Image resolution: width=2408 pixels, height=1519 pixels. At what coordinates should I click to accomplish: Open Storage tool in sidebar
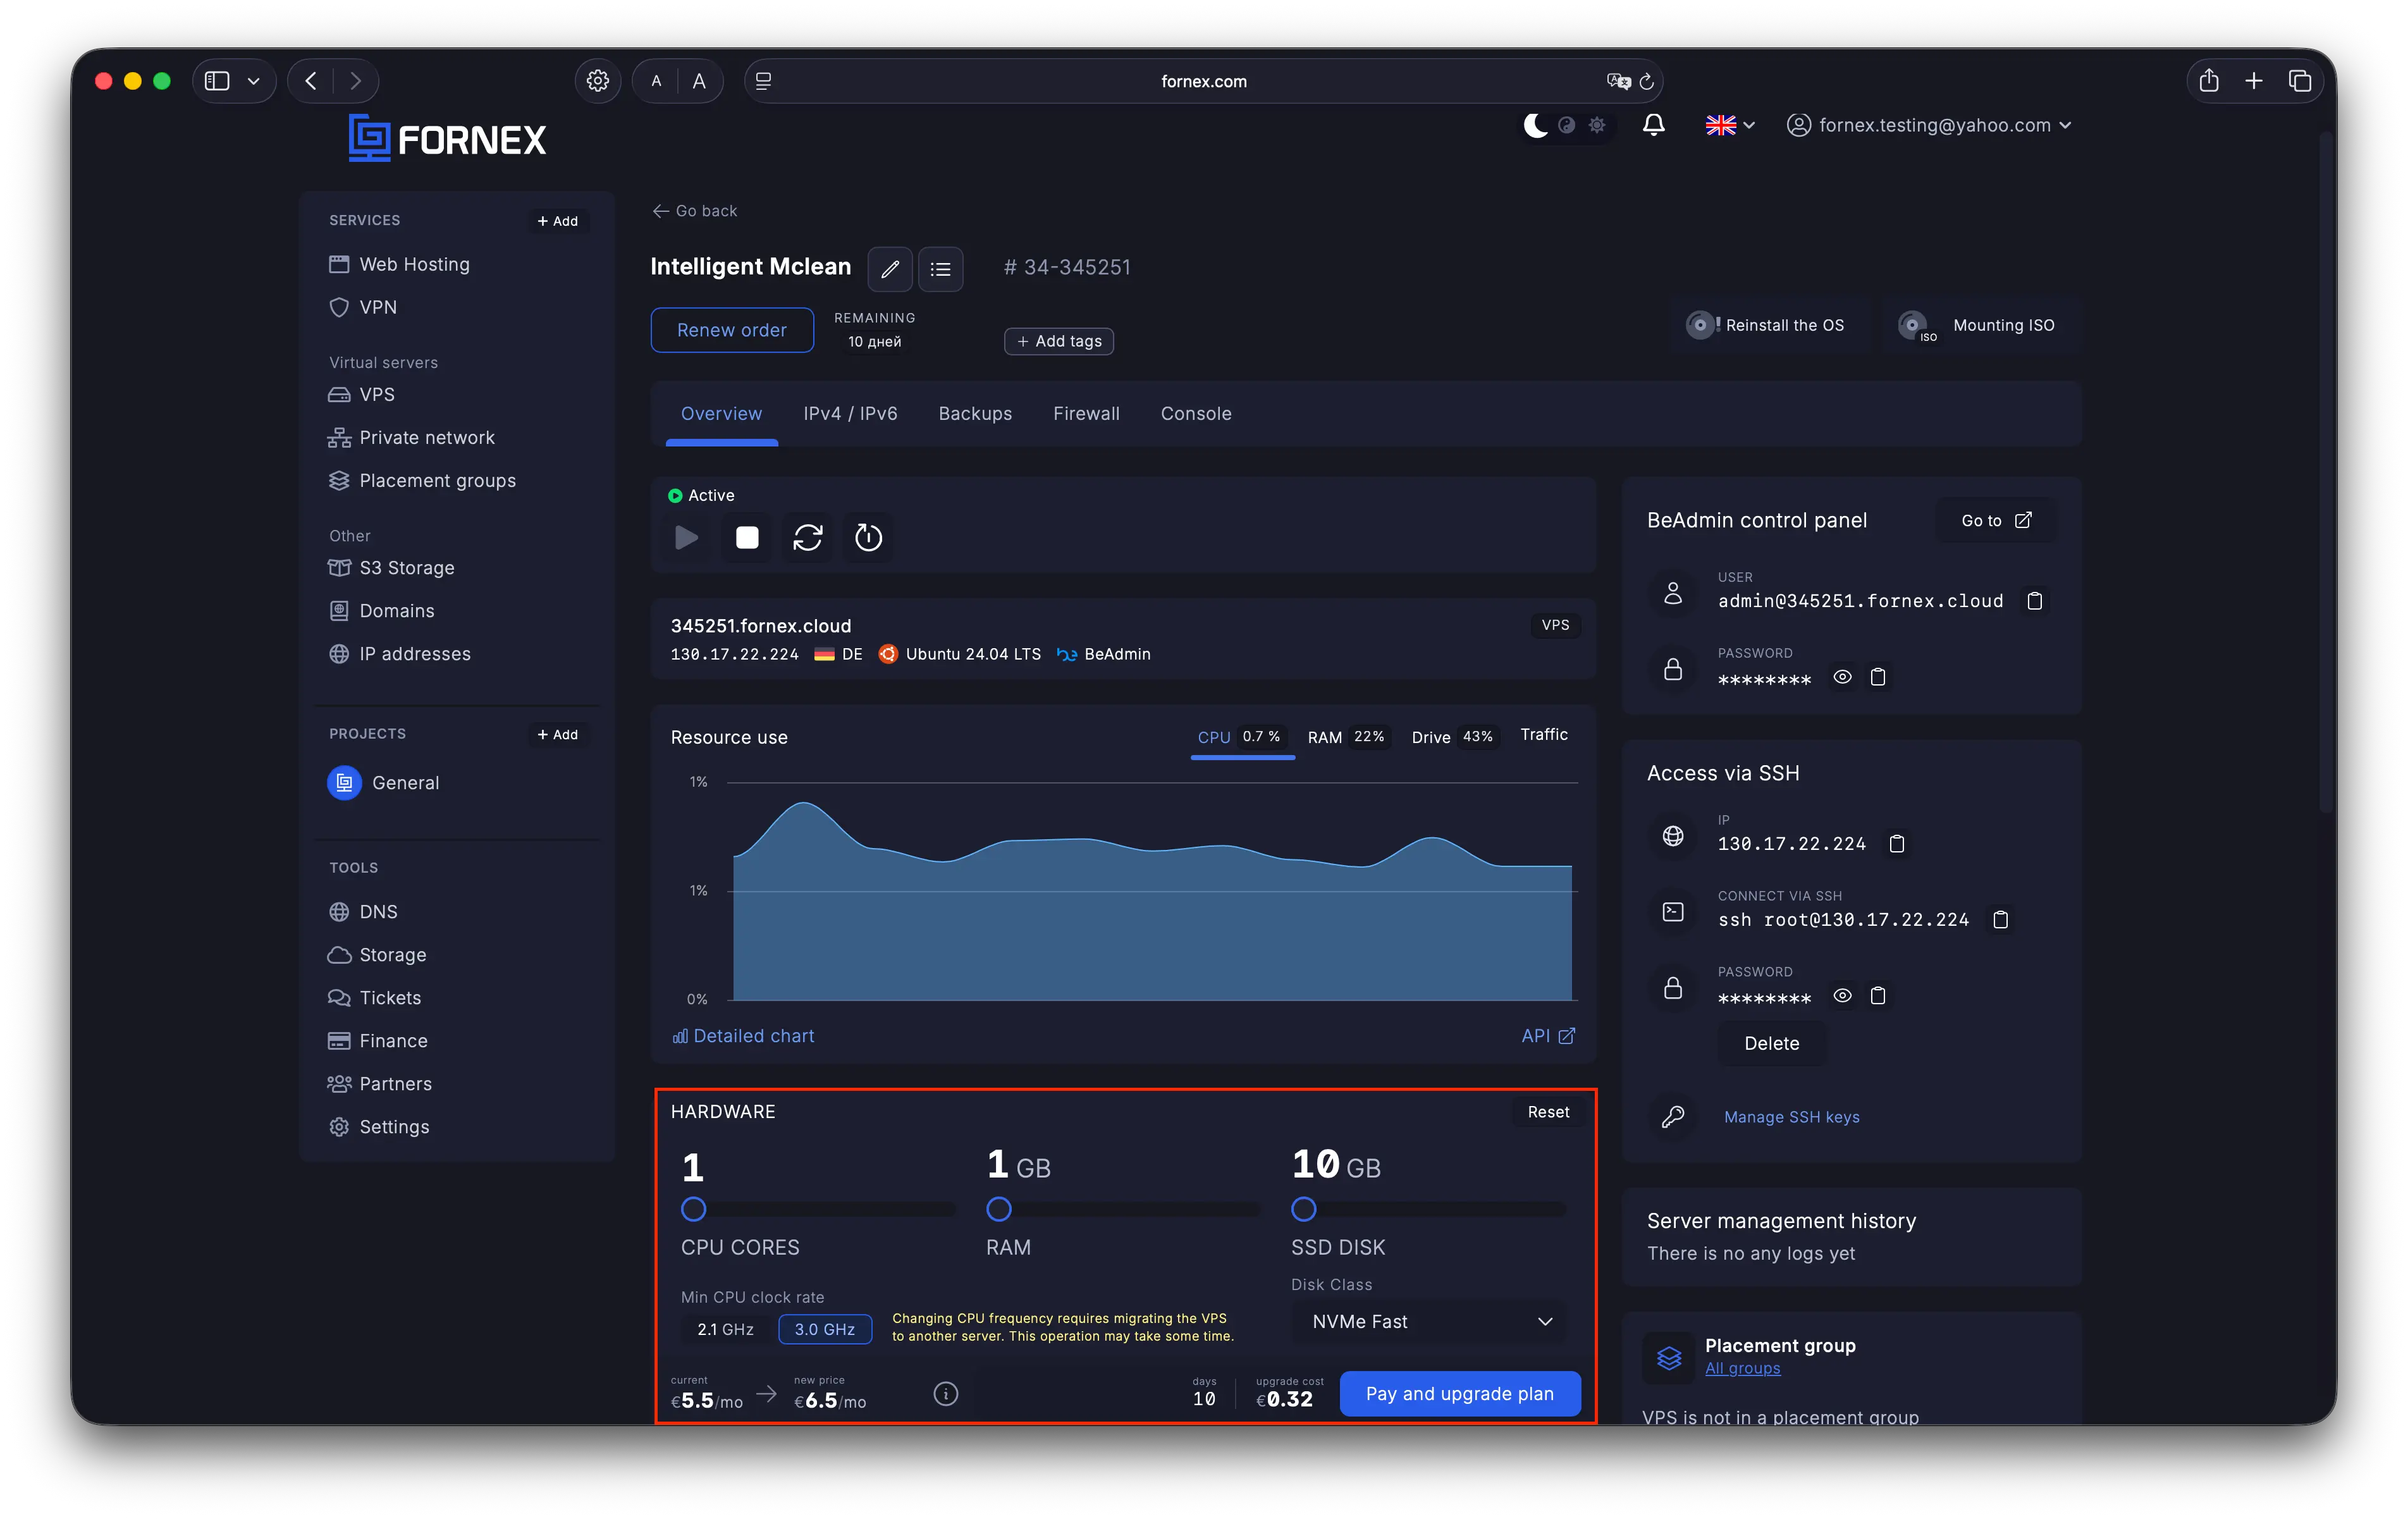(377, 955)
